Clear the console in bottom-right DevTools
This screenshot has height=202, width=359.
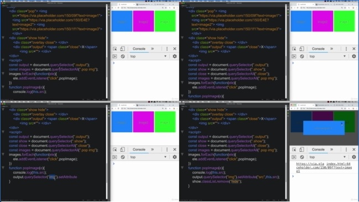point(302,157)
